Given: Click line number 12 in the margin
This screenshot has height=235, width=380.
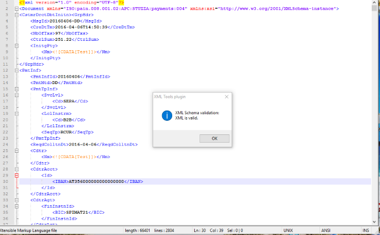Looking at the screenshot, I should [5, 70].
